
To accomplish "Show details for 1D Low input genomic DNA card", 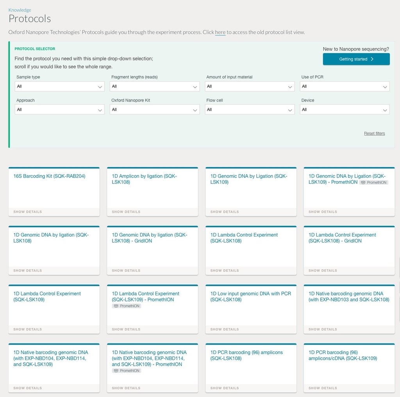I will click(225, 329).
